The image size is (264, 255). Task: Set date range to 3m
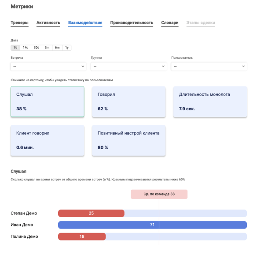47,48
